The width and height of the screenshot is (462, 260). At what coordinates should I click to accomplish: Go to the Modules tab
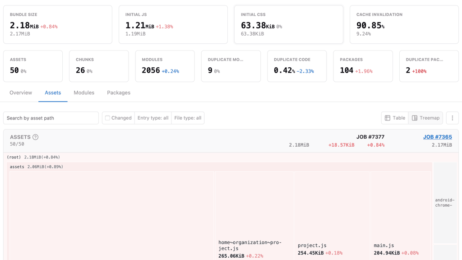pos(84,93)
